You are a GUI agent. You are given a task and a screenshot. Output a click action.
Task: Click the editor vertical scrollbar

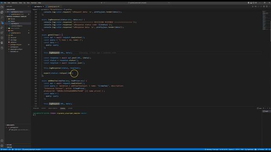tap(270, 26)
